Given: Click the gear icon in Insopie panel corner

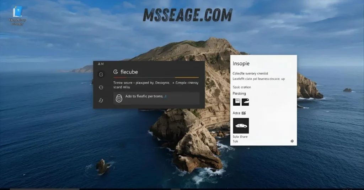Looking at the screenshot, I should click(292, 141).
